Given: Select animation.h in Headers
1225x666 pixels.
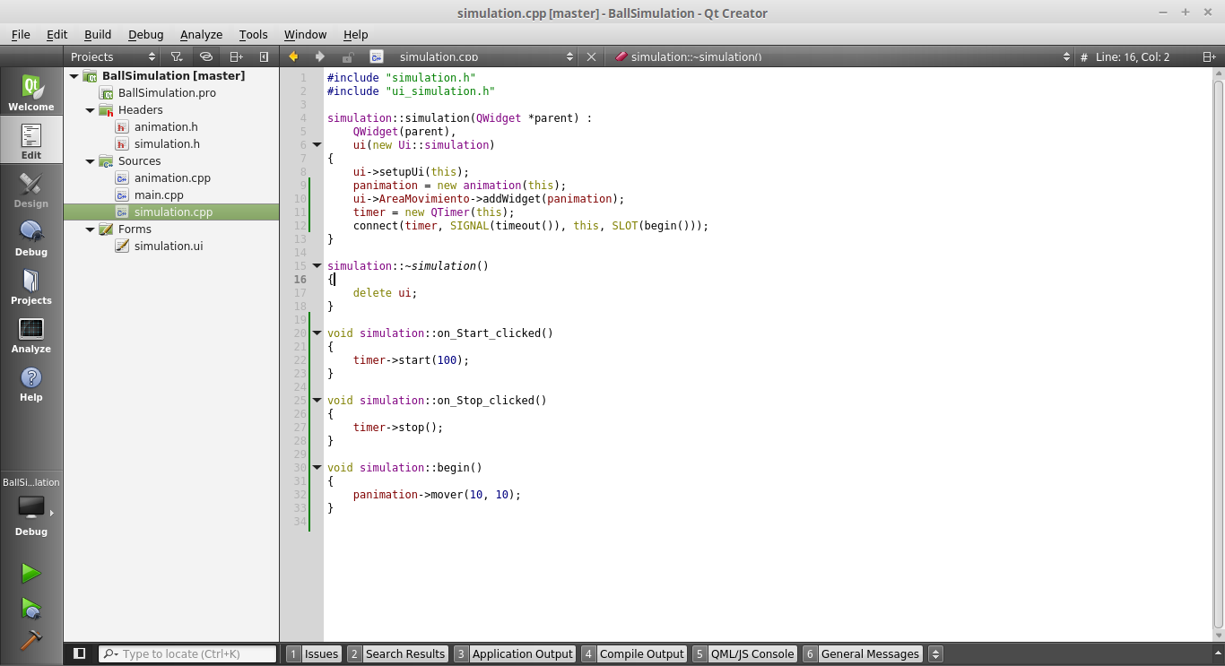Looking at the screenshot, I should 166,127.
